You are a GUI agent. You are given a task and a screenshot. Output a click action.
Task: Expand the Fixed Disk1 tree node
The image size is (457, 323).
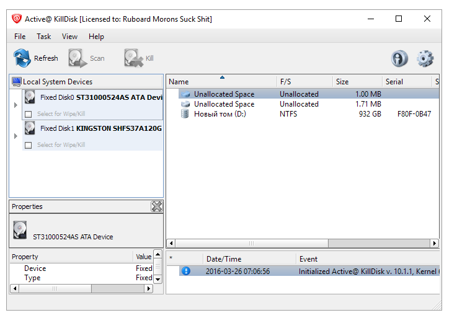16,136
